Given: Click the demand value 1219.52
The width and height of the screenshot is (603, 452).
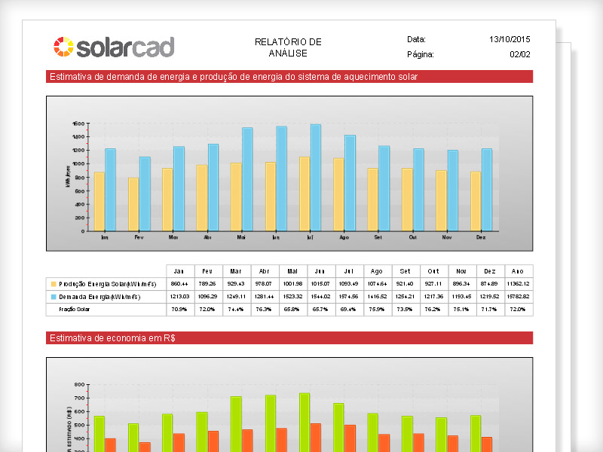Looking at the screenshot, I should 489,296.
